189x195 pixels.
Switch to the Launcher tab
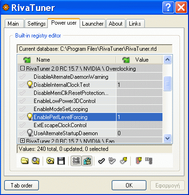93,24
